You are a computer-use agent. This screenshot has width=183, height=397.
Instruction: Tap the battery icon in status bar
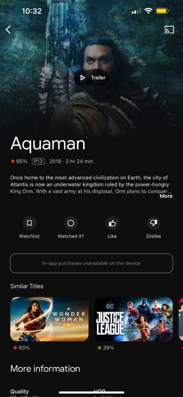(x=162, y=11)
